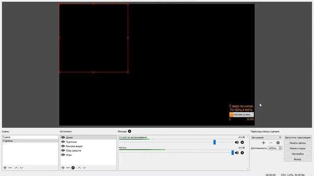
Task: Mute the Устройство воспроизведения speaker icon
Action: coord(236,142)
